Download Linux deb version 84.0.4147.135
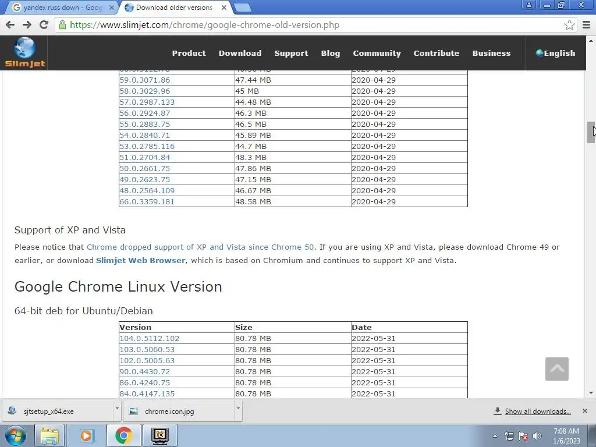 [x=147, y=393]
